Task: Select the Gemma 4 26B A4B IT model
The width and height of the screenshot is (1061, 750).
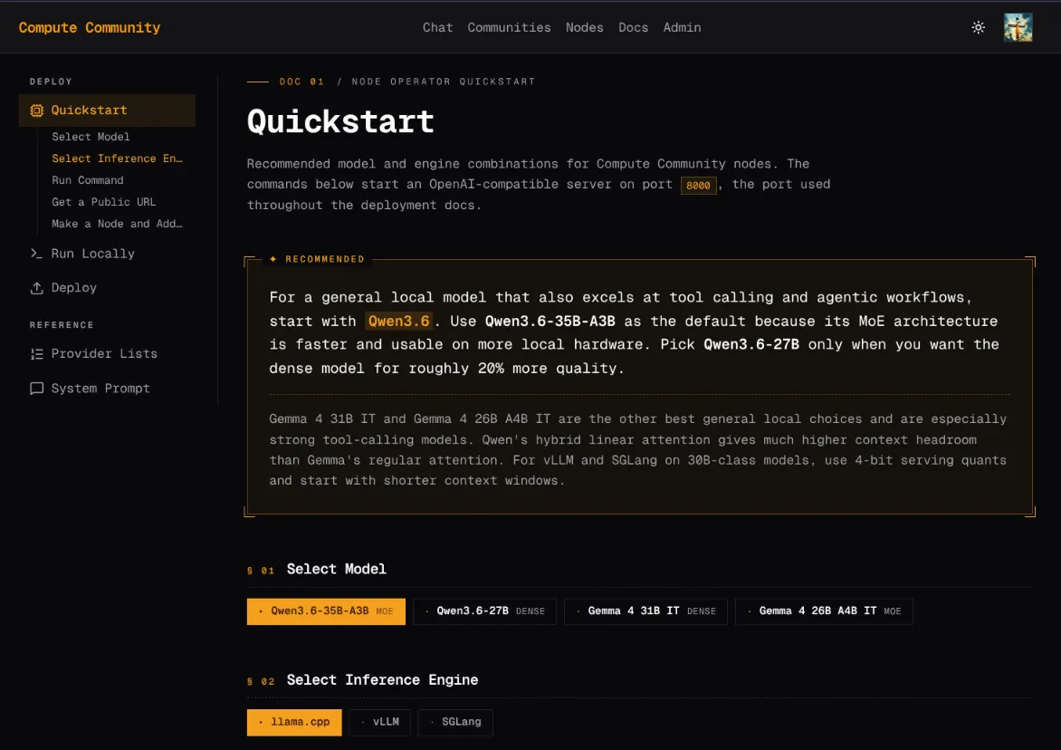Action: click(x=824, y=611)
